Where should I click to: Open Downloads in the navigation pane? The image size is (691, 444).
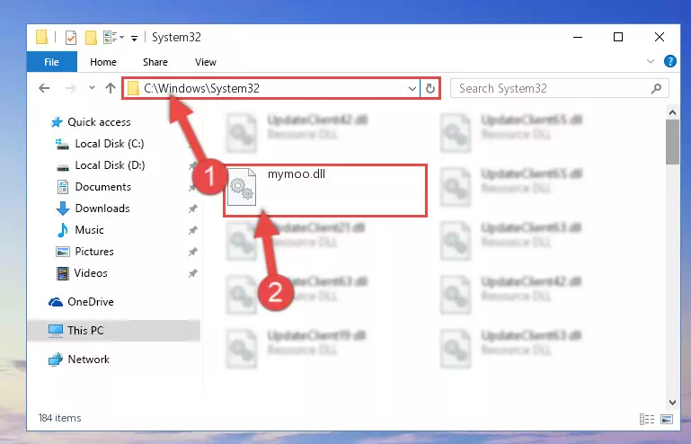coord(102,209)
